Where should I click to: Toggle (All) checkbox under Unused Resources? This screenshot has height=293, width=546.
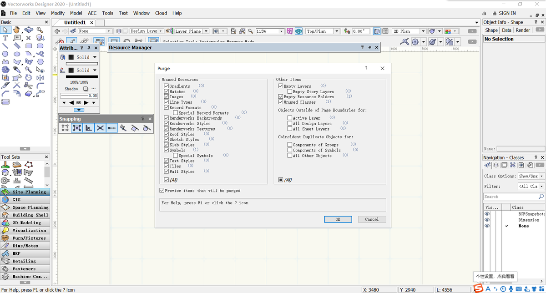[x=167, y=180]
